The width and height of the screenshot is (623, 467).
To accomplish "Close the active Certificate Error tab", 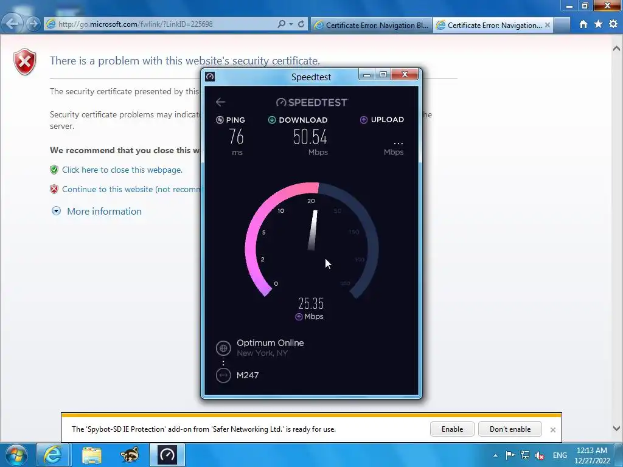I will point(548,25).
